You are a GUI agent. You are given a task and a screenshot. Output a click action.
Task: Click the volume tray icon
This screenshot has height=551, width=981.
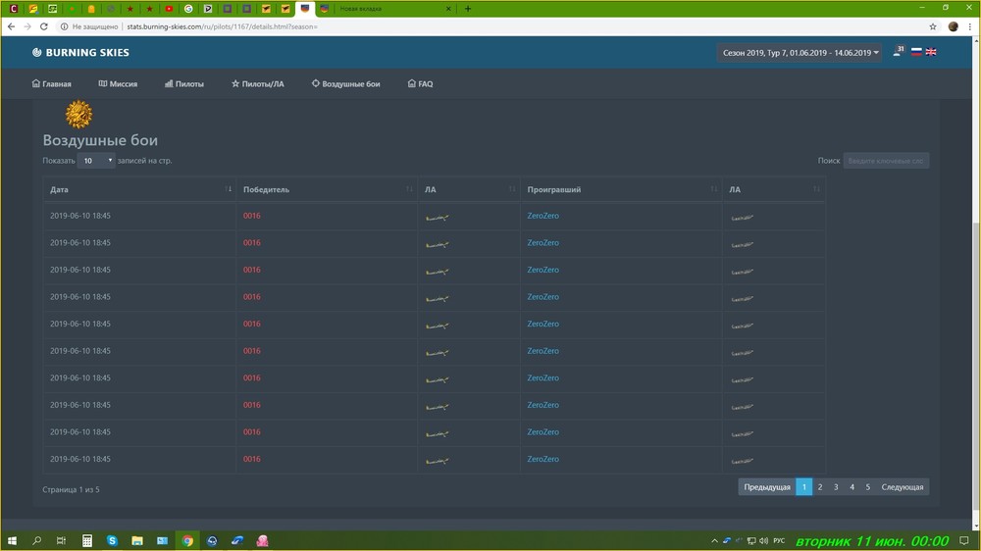point(764,541)
